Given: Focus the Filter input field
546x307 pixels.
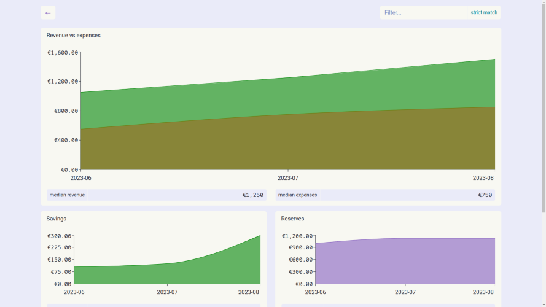Looking at the screenshot, I should pos(423,12).
